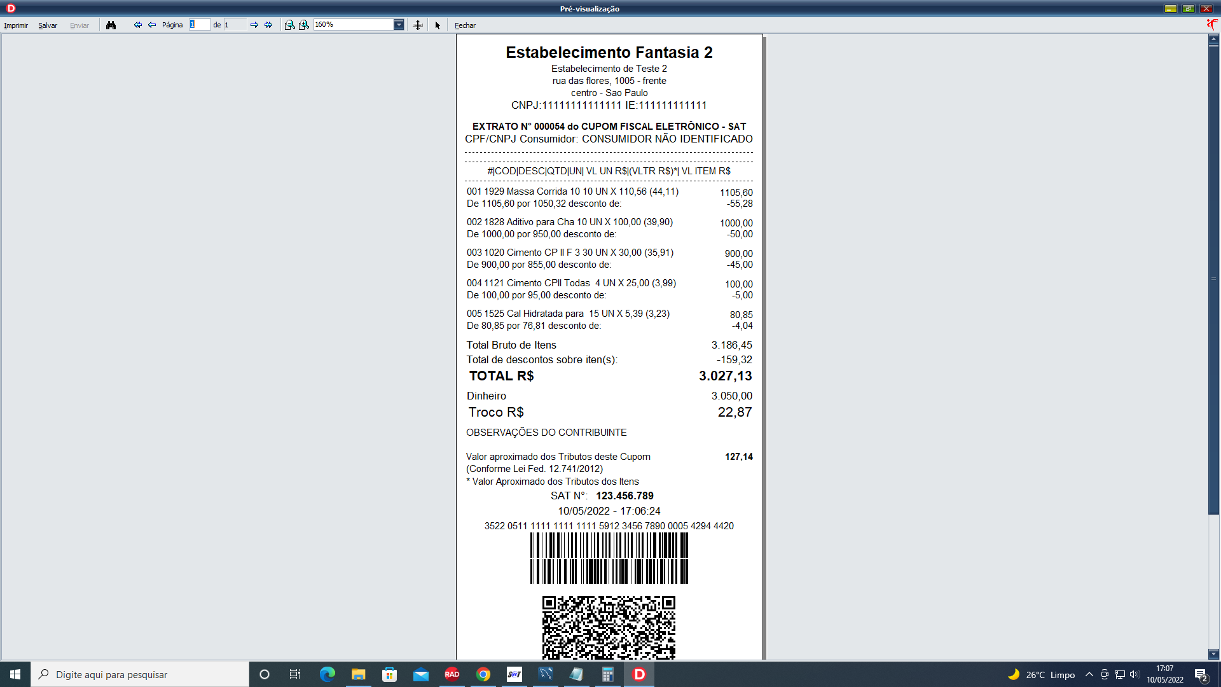Open the notification center icon
The width and height of the screenshot is (1221, 687).
pos(1201,674)
